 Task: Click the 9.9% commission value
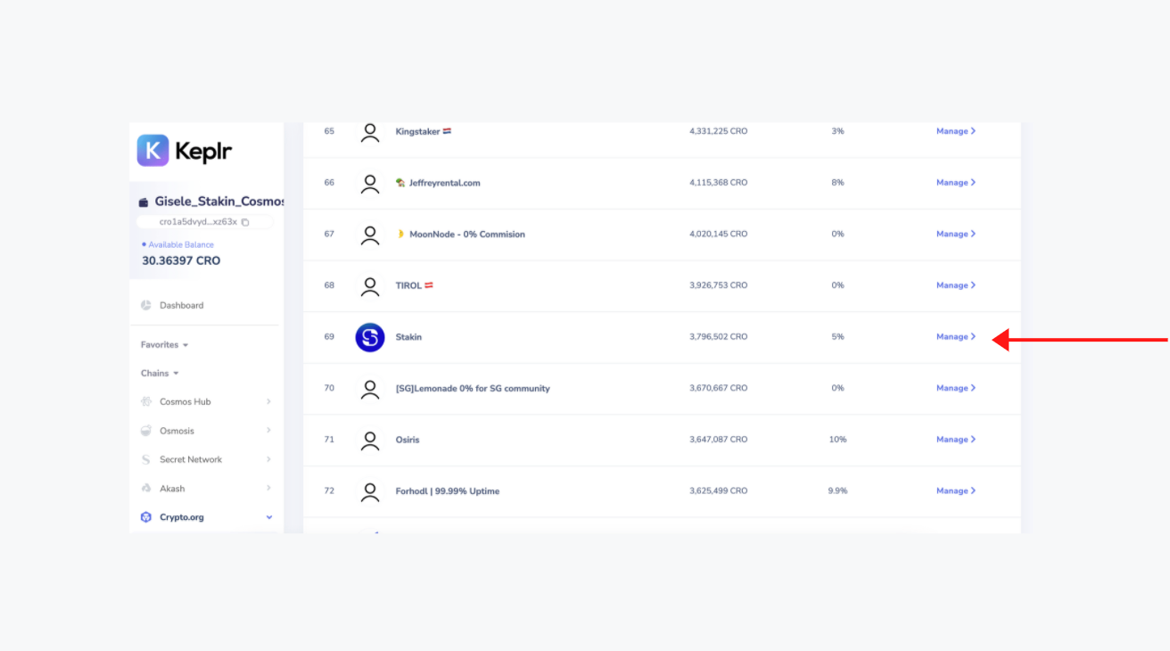coord(837,490)
